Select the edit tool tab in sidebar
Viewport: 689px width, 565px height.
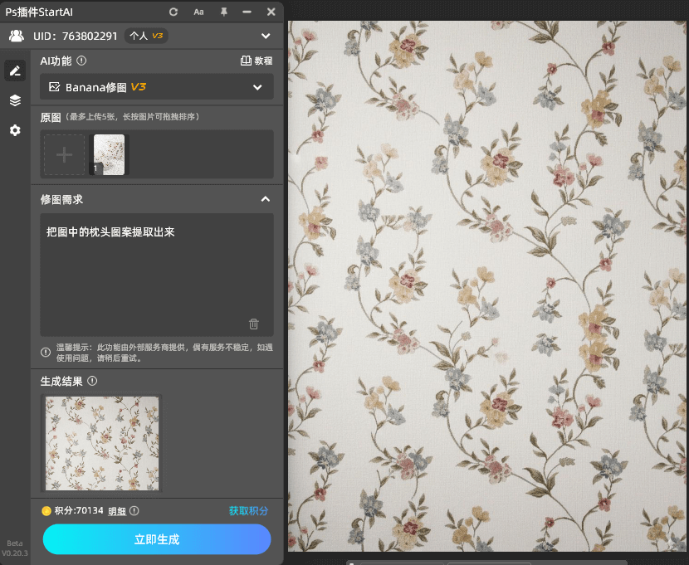14,71
